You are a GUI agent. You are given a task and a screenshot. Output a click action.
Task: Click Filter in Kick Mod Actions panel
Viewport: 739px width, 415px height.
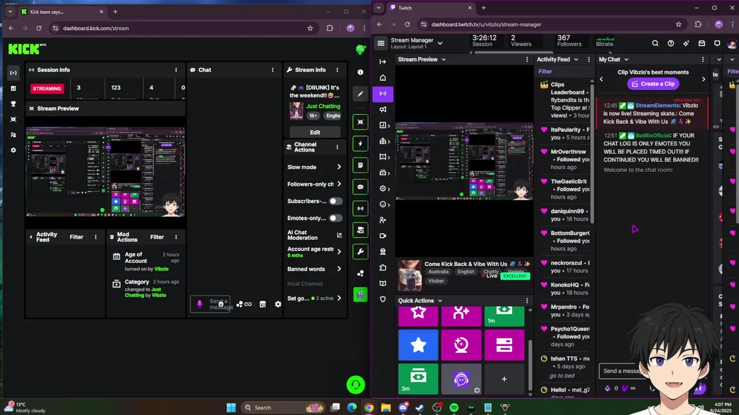157,237
